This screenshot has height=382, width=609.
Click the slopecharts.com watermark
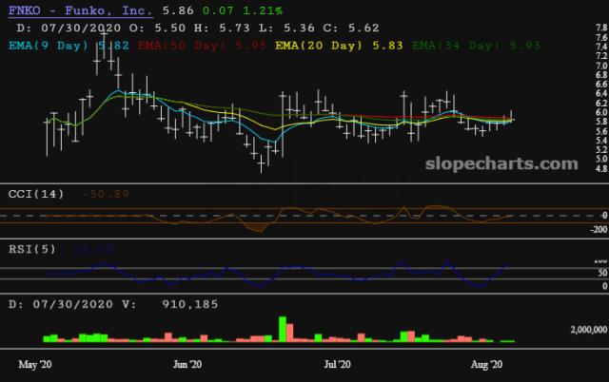coord(501,163)
